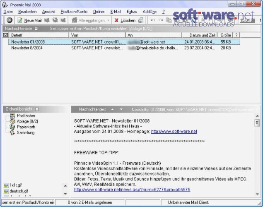Viewport: 263px width, 207px height.
Task: Click the forward icon, last of three envelopes
Action: tap(63, 20)
